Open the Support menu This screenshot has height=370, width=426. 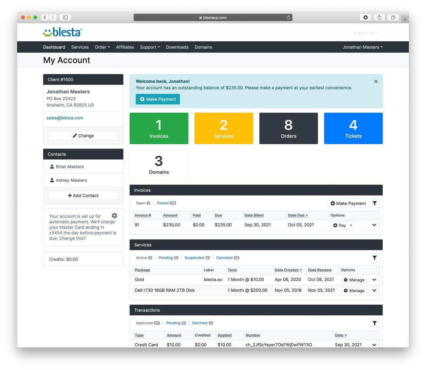click(150, 47)
